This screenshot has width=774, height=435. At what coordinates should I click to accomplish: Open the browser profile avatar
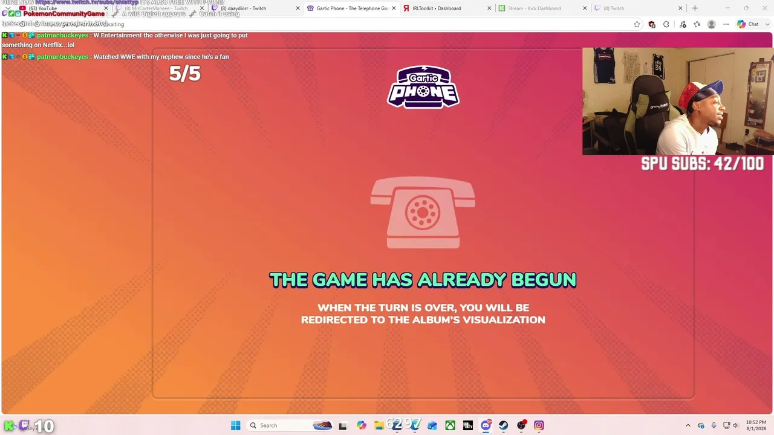click(x=711, y=24)
